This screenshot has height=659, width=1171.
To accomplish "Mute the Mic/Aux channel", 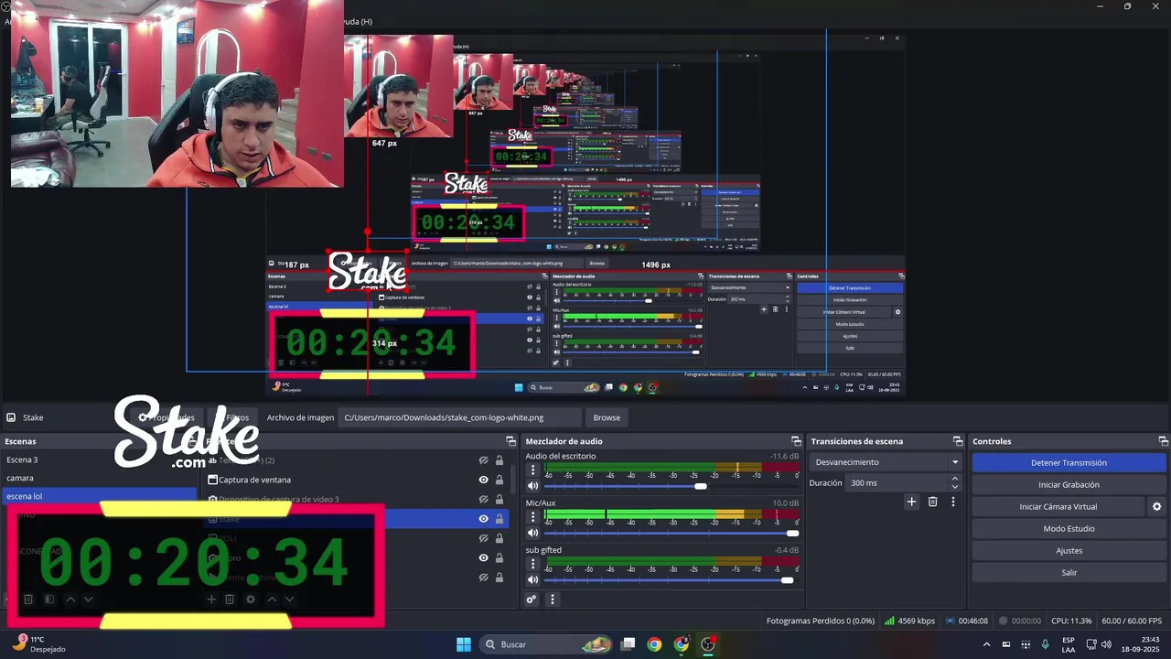I will point(533,533).
